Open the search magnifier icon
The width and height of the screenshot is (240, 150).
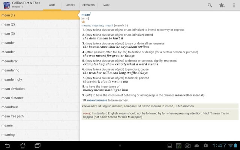pyautogui.click(x=210, y=5)
